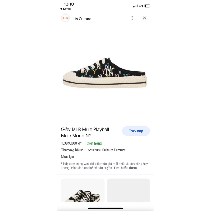Open the 116 Culture store name

(82, 19)
